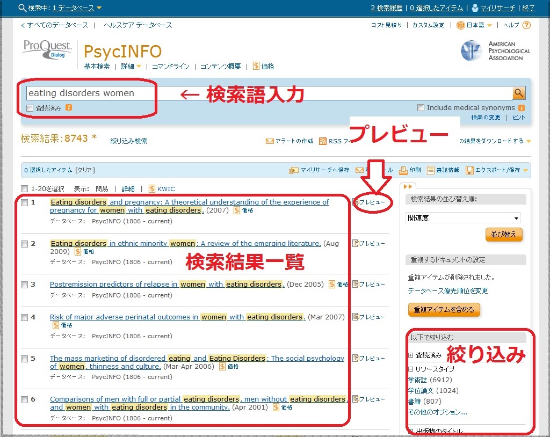Screen dimensions: 550x437
Task: Click the American Psychological Association logo
Action: click(x=495, y=51)
